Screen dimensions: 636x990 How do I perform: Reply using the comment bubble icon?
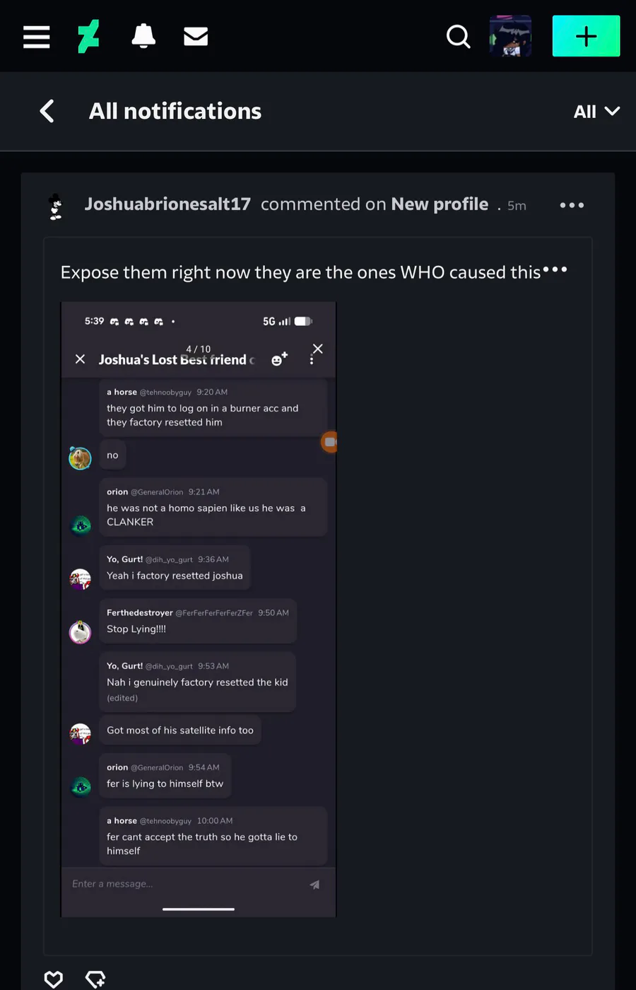point(95,979)
